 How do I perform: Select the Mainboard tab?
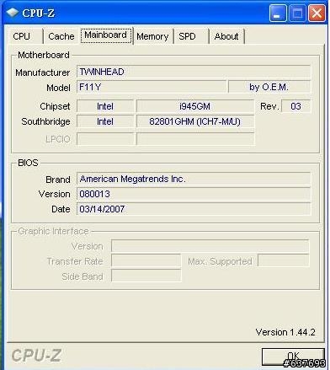pos(106,35)
